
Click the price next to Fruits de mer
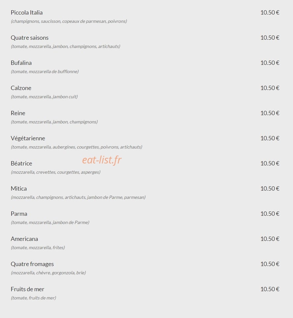pos(270,289)
